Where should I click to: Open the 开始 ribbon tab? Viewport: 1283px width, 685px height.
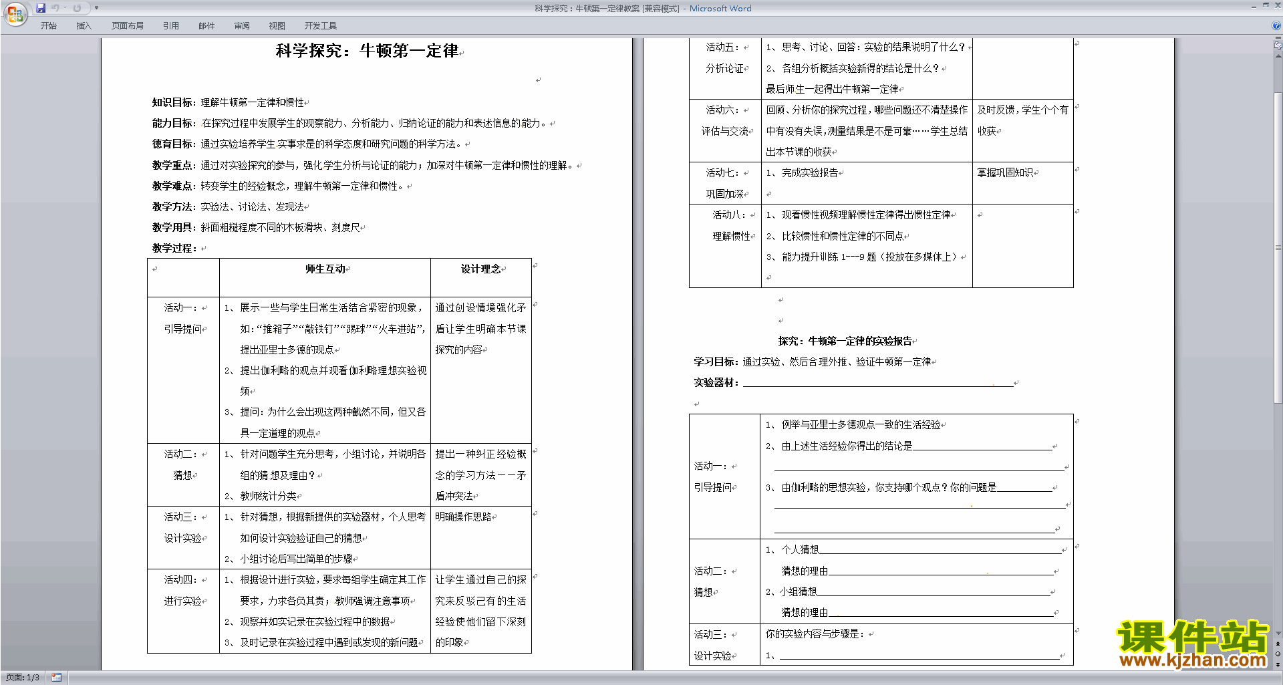pyautogui.click(x=48, y=25)
